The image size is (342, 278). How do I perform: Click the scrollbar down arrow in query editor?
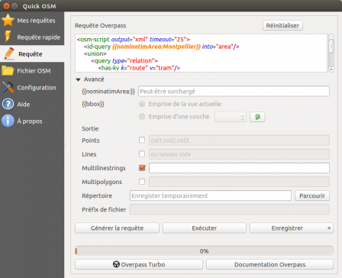click(331, 69)
